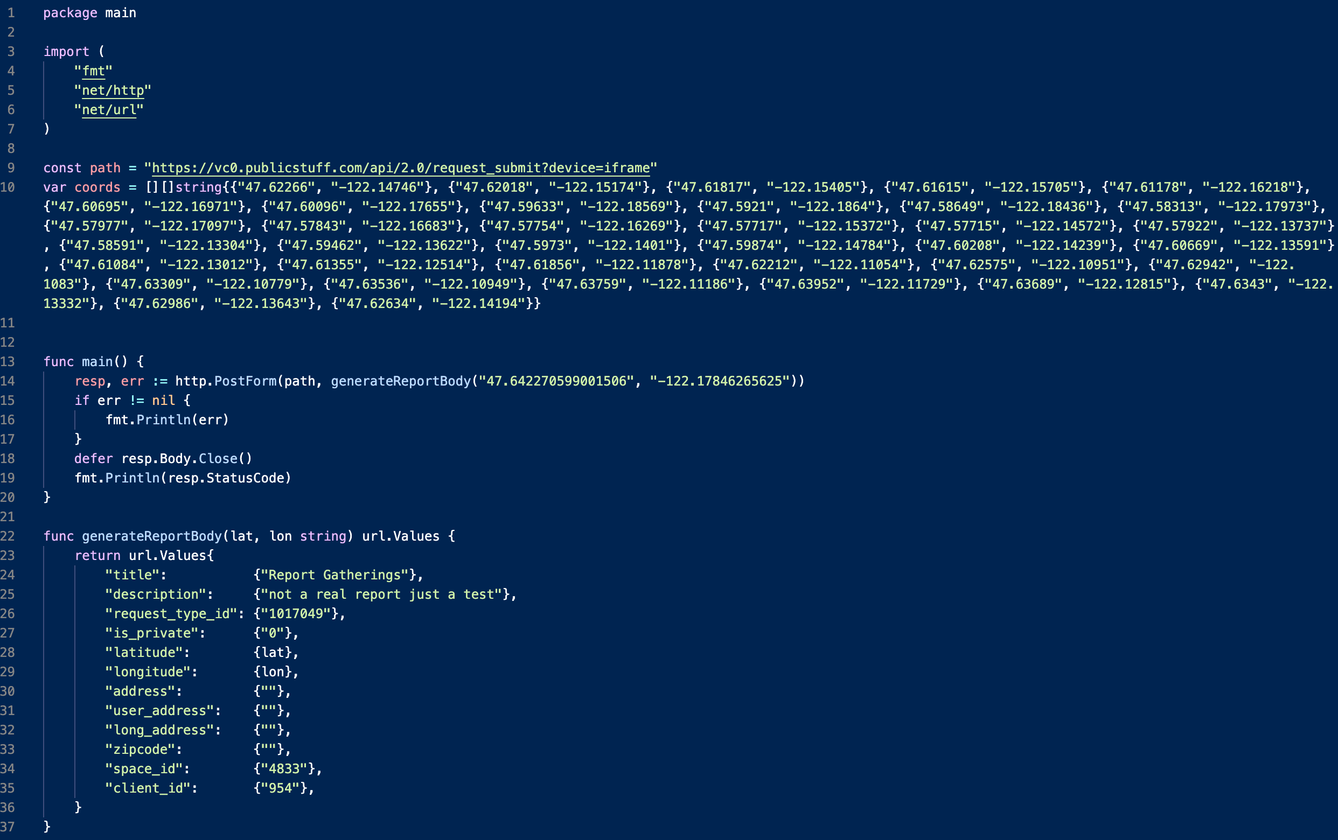1338x840 pixels.
Task: Click the package keyword on line 1
Action: (70, 13)
